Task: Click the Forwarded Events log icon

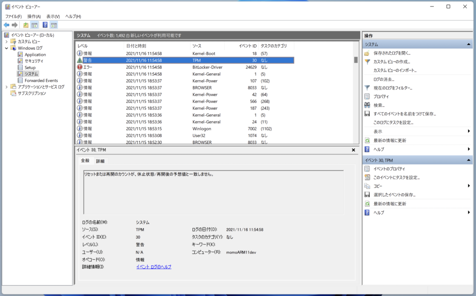Action: tap(20, 80)
